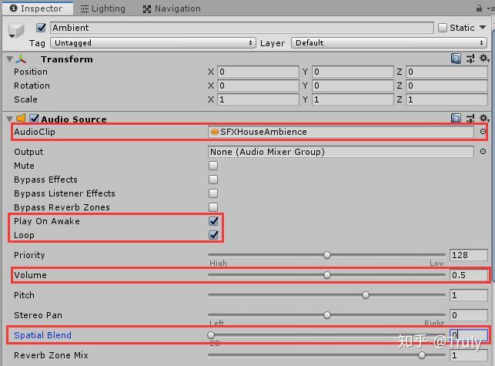Image resolution: width=495 pixels, height=366 pixels.
Task: Click the Transform component header title
Action: [x=67, y=59]
